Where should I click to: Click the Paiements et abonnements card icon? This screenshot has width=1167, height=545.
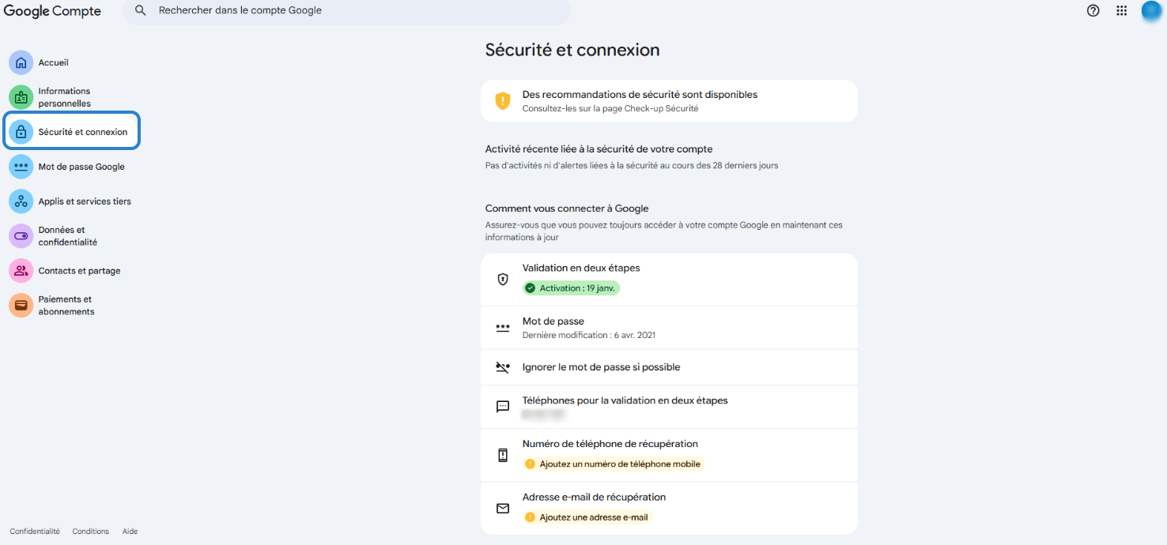[x=21, y=306]
